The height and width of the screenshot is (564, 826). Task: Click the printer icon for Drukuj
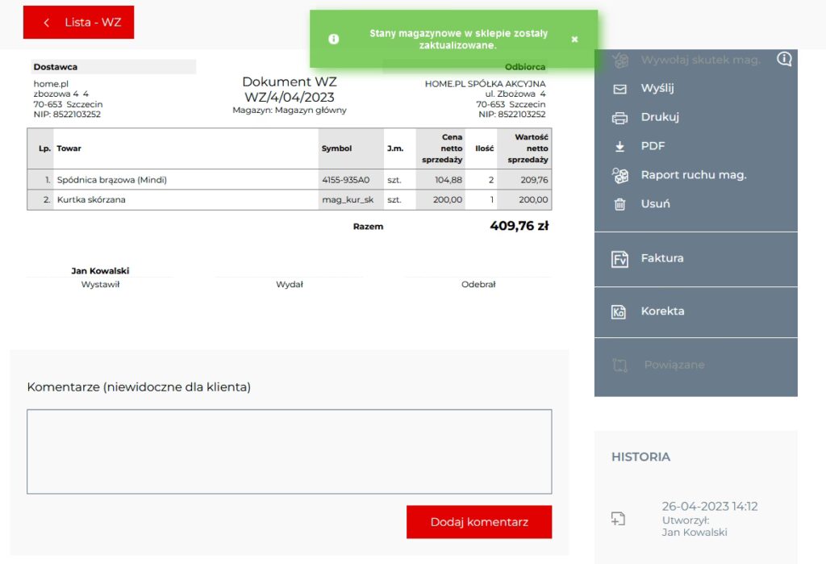[x=619, y=118]
